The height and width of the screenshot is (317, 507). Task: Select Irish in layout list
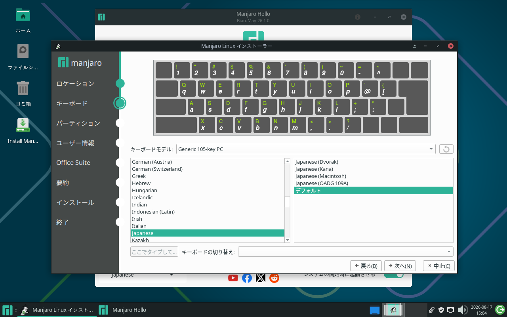[x=208, y=219]
